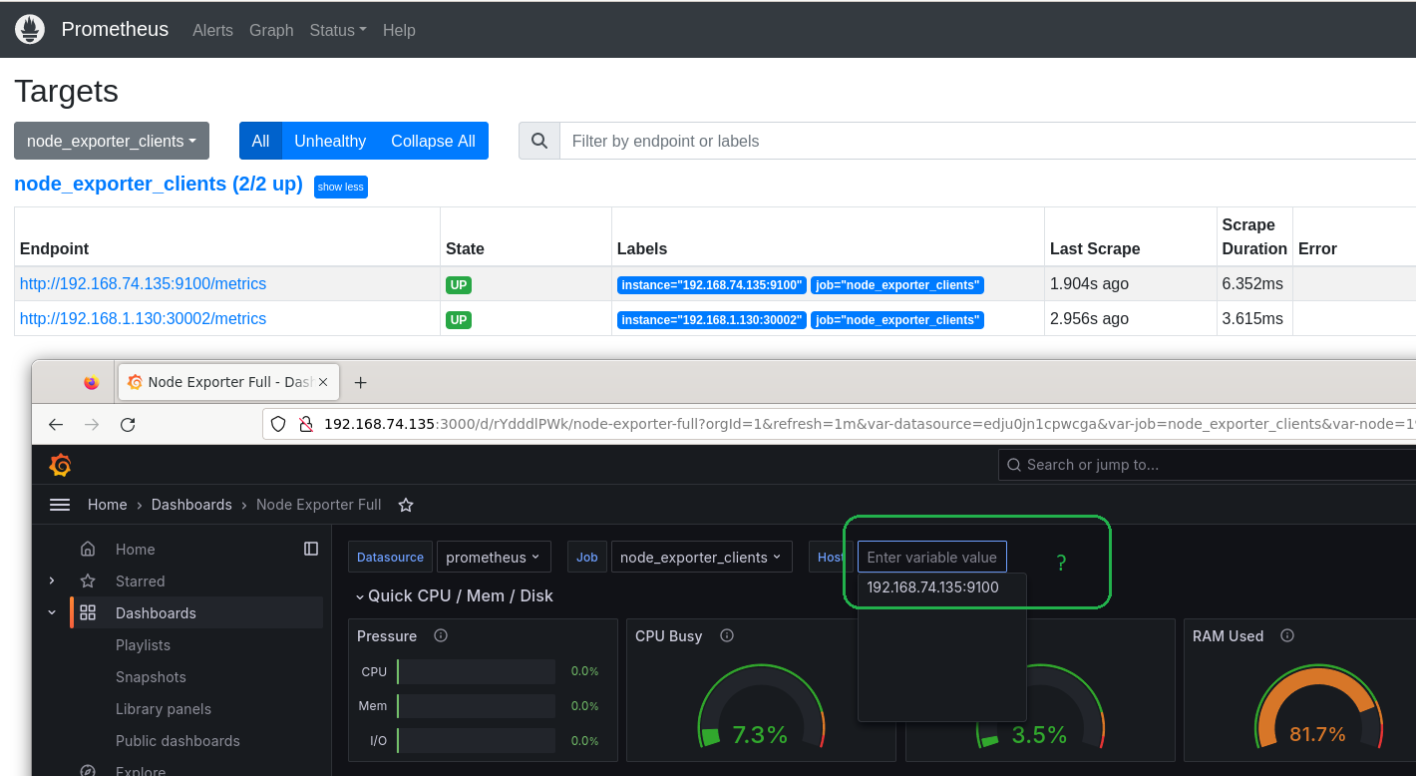Image resolution: width=1416 pixels, height=776 pixels.
Task: Click the Prometheus flame logo
Action: [x=31, y=30]
